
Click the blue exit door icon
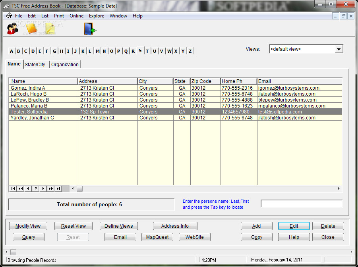click(90, 29)
